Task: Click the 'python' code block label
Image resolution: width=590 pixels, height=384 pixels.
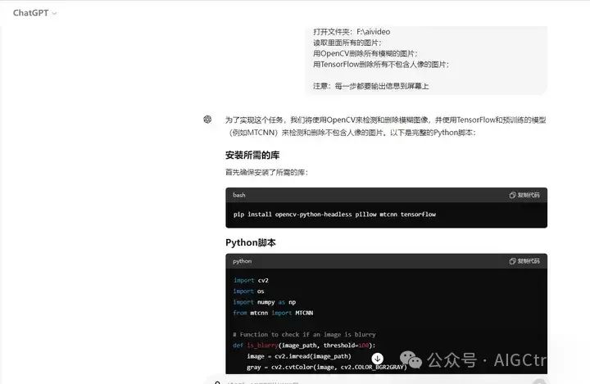Action: click(242, 261)
